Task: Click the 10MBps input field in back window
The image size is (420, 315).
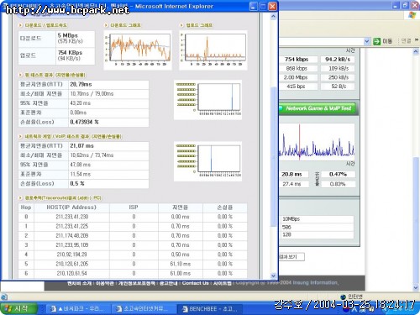Action: coord(318,219)
